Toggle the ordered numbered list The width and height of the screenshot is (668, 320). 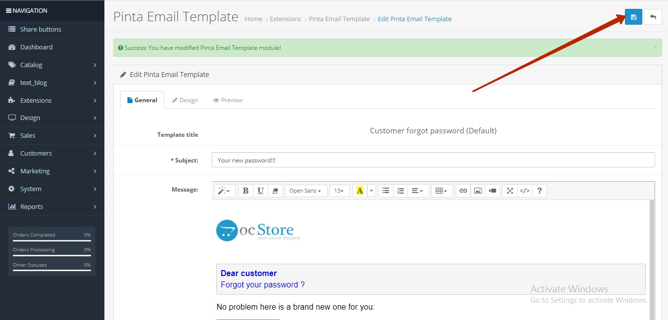tap(400, 191)
